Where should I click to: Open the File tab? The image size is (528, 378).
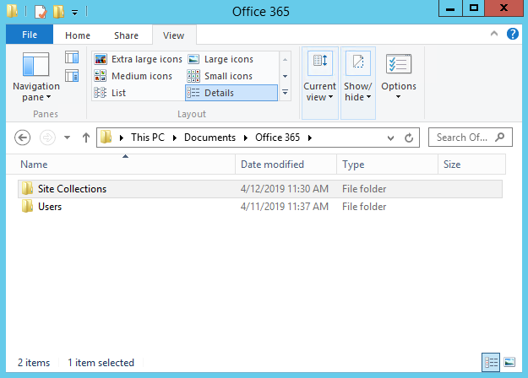point(30,35)
